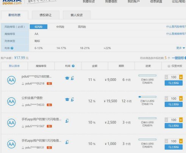Click 马上投标 for the 1,000 loan
This screenshot has height=153, width=186.
pyautogui.click(x=174, y=147)
